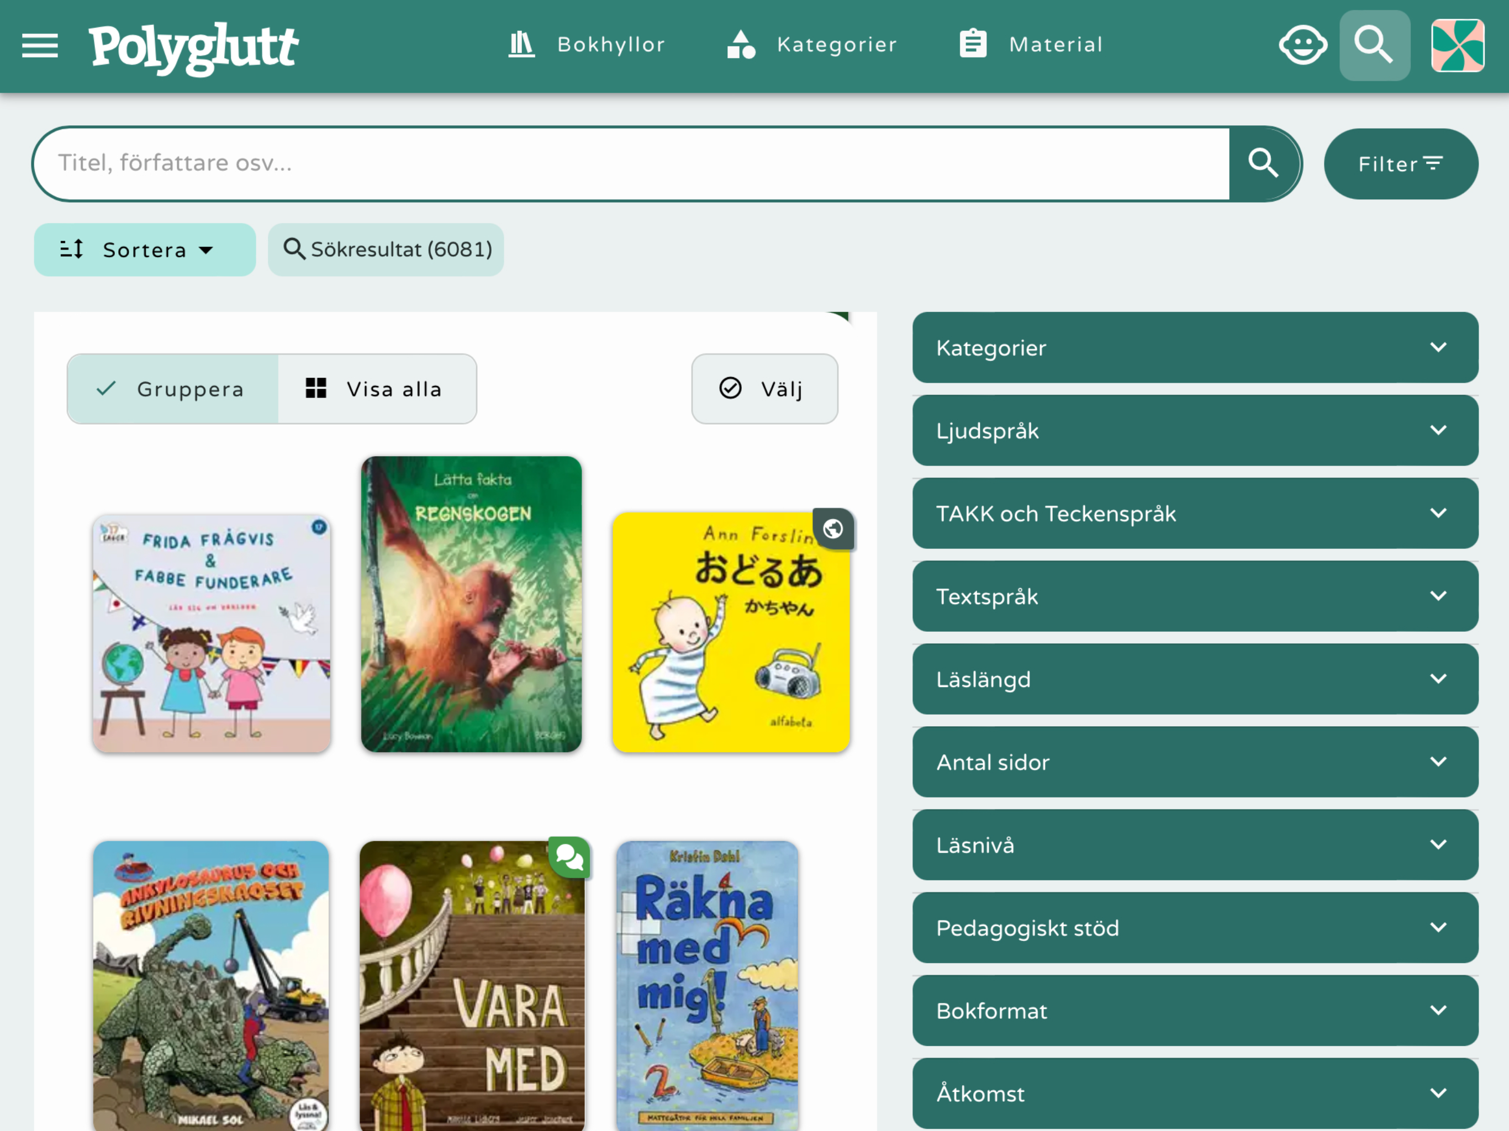Open the child mode face icon
Image resolution: width=1509 pixels, height=1131 pixels.
1302,46
